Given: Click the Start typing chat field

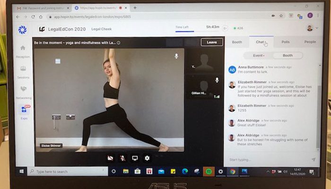Looking at the screenshot, I should click(x=268, y=160).
